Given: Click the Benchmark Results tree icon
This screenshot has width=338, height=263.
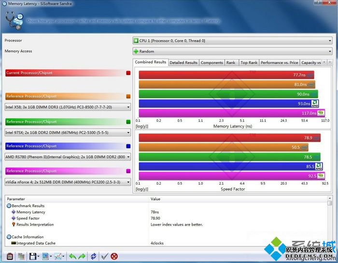Looking at the screenshot, I should pyautogui.click(x=9, y=206).
